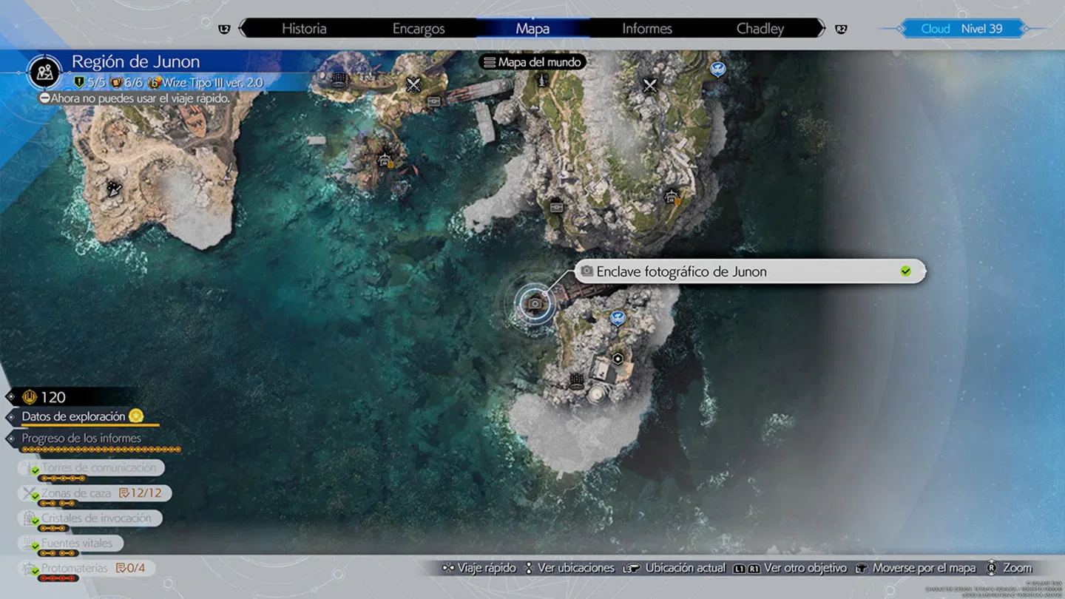The height and width of the screenshot is (599, 1065).
Task: Select the Torres de comunicación entry
Action: click(90, 468)
